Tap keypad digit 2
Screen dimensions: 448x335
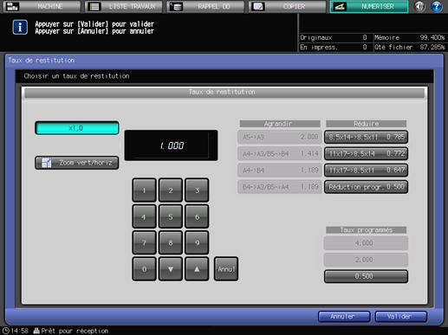(171, 190)
